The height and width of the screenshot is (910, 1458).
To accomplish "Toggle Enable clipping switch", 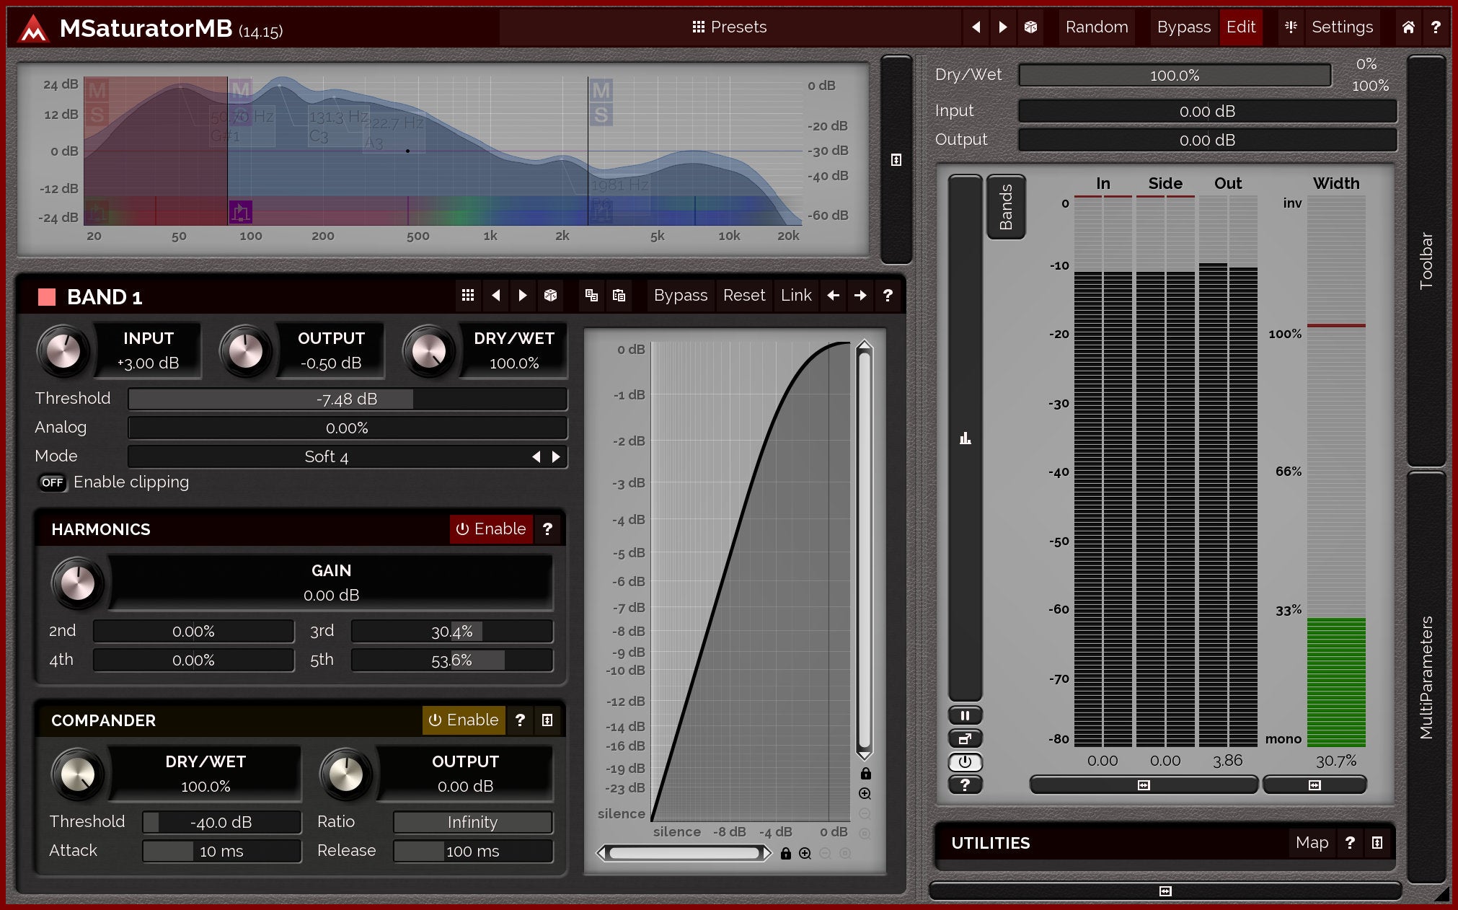I will tap(53, 482).
